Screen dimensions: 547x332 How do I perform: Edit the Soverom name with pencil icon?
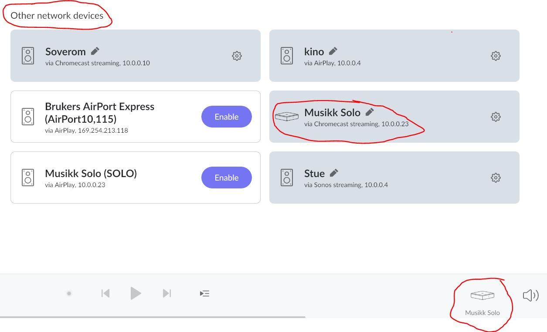[x=95, y=51]
